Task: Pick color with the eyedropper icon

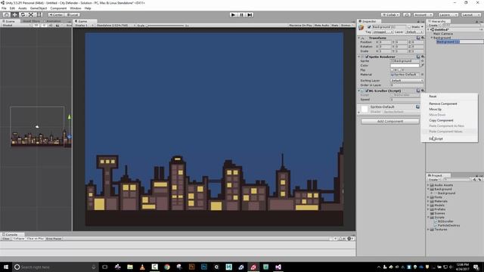Action: click(x=423, y=66)
